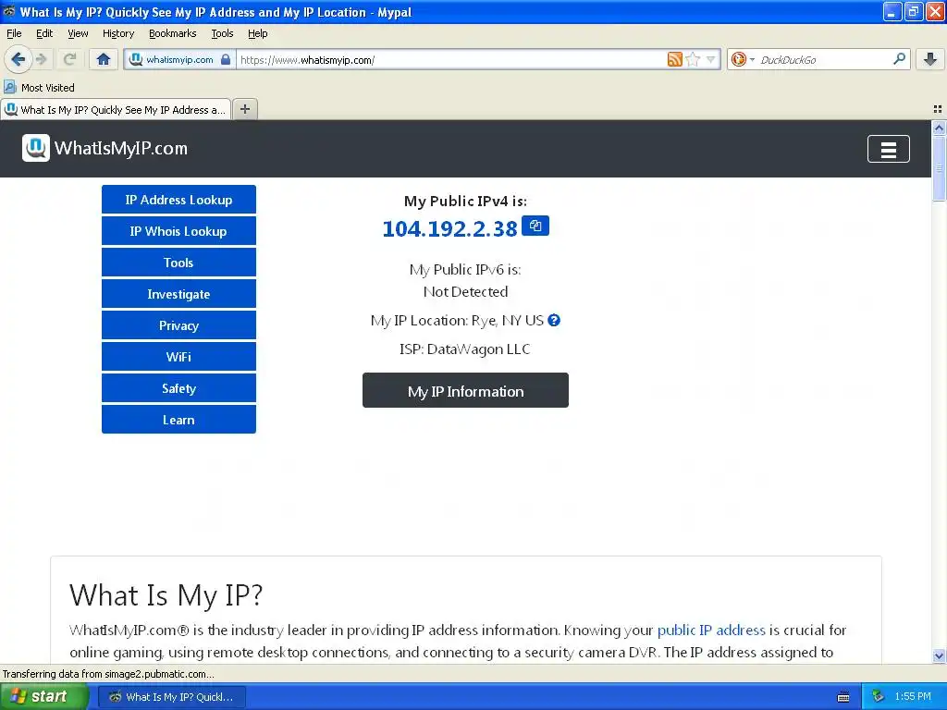List all tabs using the tab groups icon
The height and width of the screenshot is (710, 947).
point(938,109)
